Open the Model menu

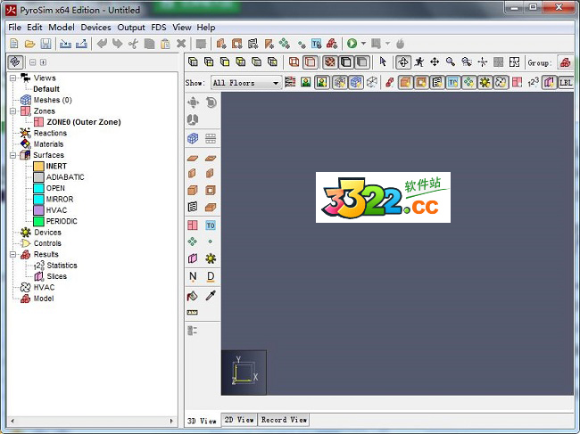62,28
